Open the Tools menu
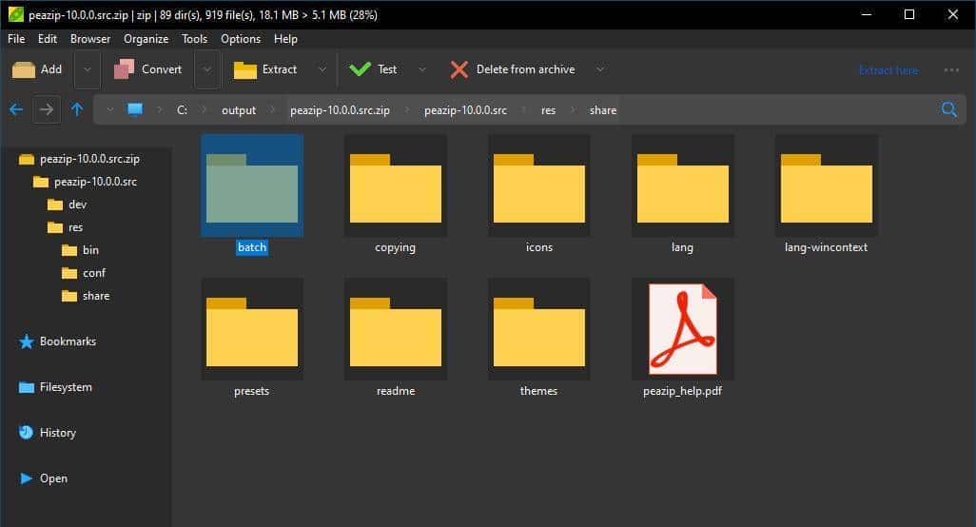 [194, 39]
